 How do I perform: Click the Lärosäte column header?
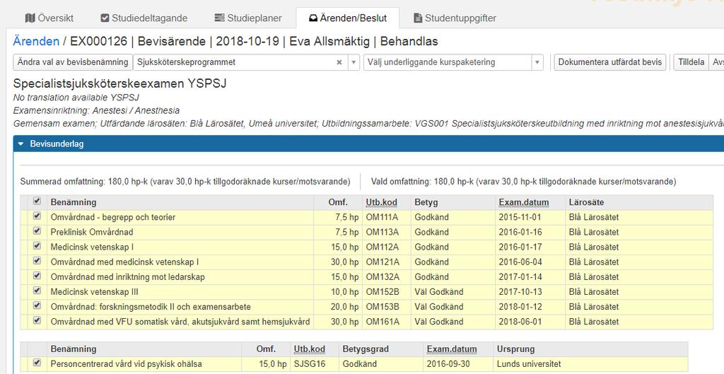pyautogui.click(x=586, y=202)
